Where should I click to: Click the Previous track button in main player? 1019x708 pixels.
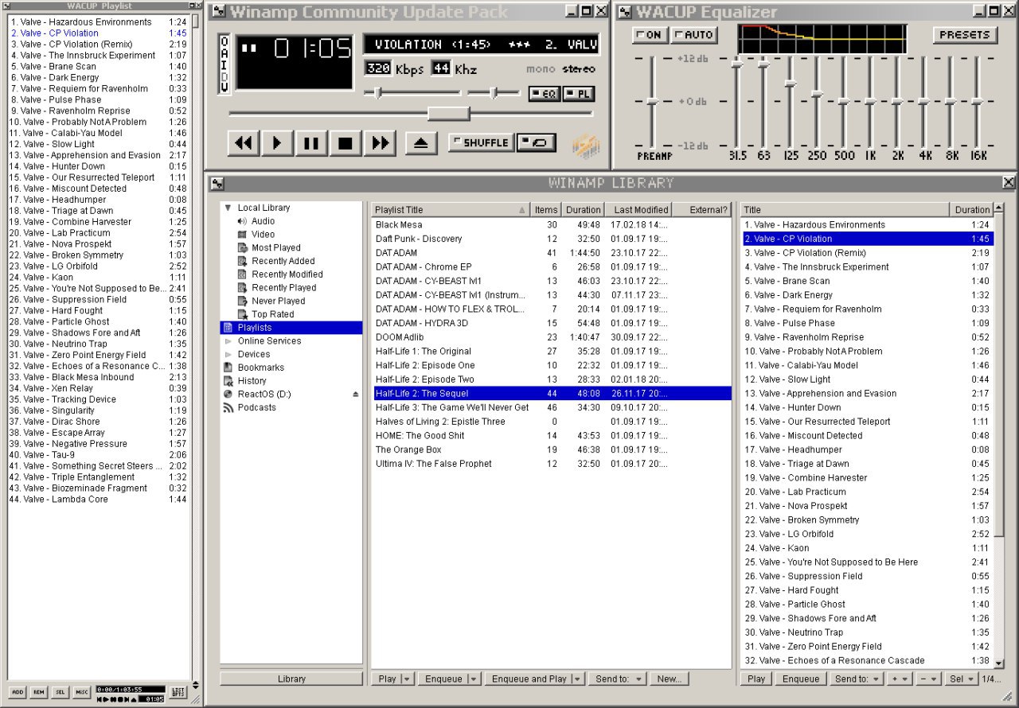click(x=244, y=143)
